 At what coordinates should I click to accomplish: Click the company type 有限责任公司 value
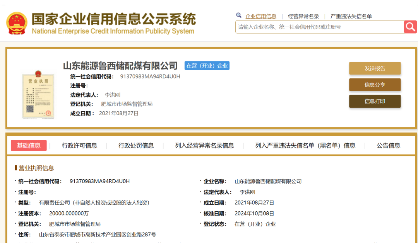point(94,203)
